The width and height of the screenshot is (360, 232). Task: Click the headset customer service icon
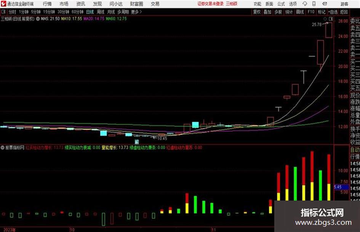(305, 4)
